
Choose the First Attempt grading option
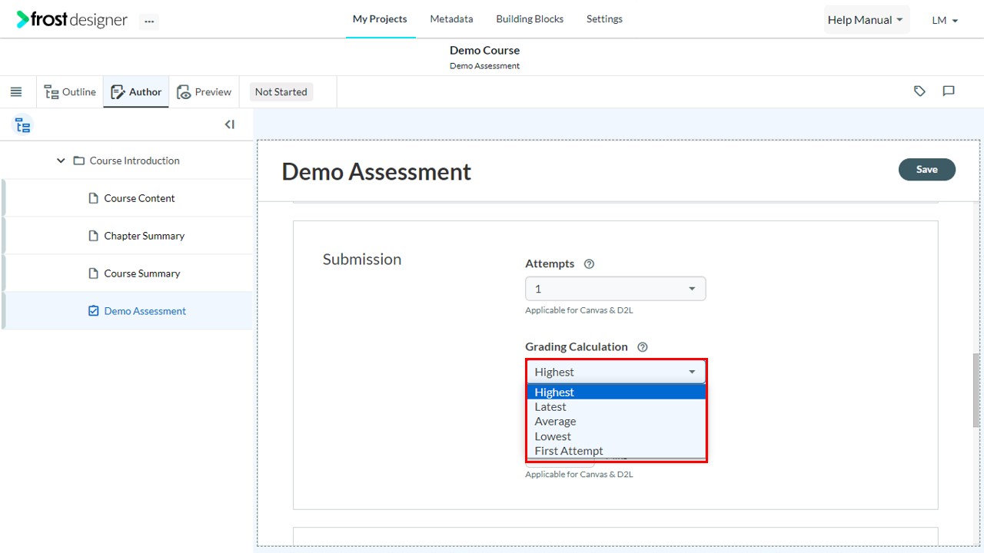(x=616, y=451)
